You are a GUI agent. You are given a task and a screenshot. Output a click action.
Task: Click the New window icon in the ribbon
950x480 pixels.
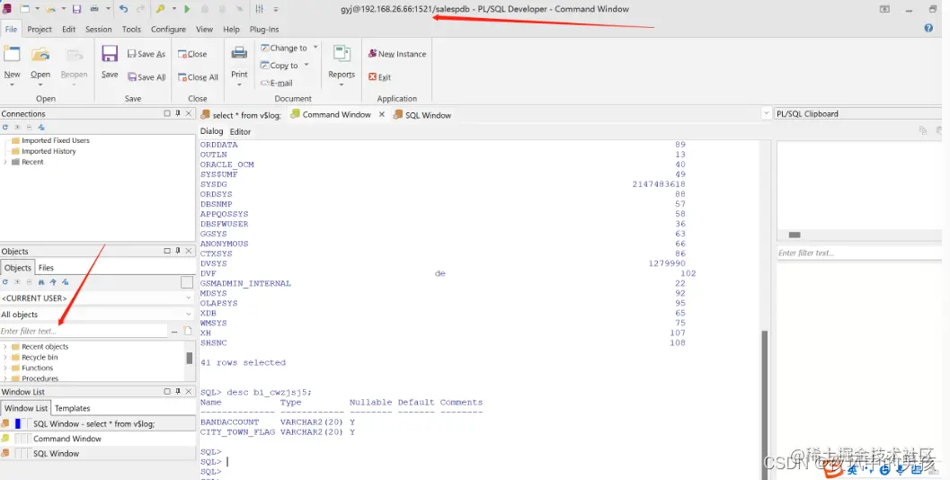pyautogui.click(x=12, y=54)
